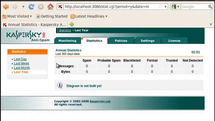Image resolution: width=215 pixels, height=121 pixels.
Task: Open the back/forward history dropdown arrow
Action: click(x=23, y=7)
